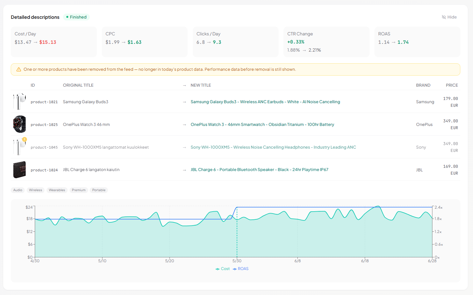
Task: Click the Finished status badge
Action: (x=76, y=17)
